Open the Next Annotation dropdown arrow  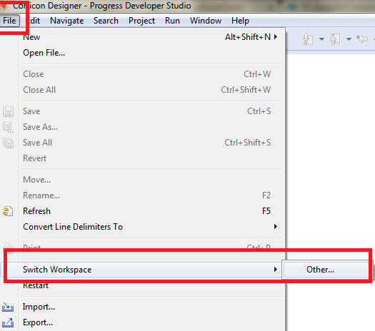coord(321,39)
